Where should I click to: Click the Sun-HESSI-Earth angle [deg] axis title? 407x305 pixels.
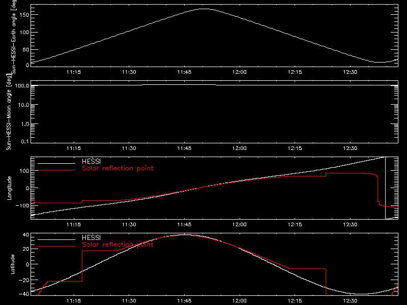[x=14, y=36]
